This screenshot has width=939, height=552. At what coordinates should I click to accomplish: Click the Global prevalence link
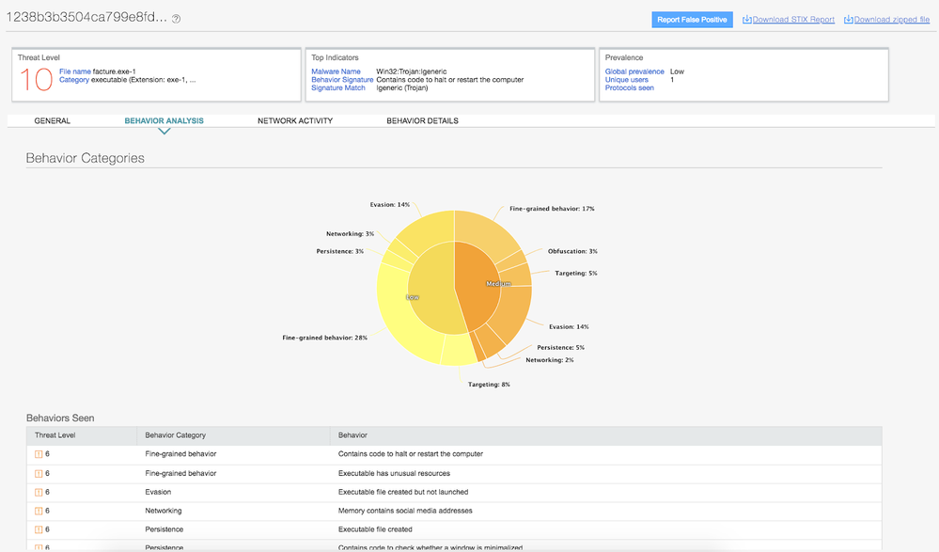coord(634,71)
